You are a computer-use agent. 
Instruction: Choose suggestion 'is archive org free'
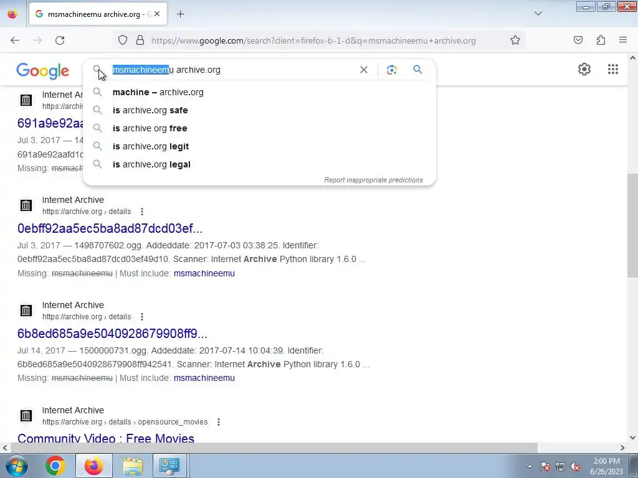tap(259, 128)
